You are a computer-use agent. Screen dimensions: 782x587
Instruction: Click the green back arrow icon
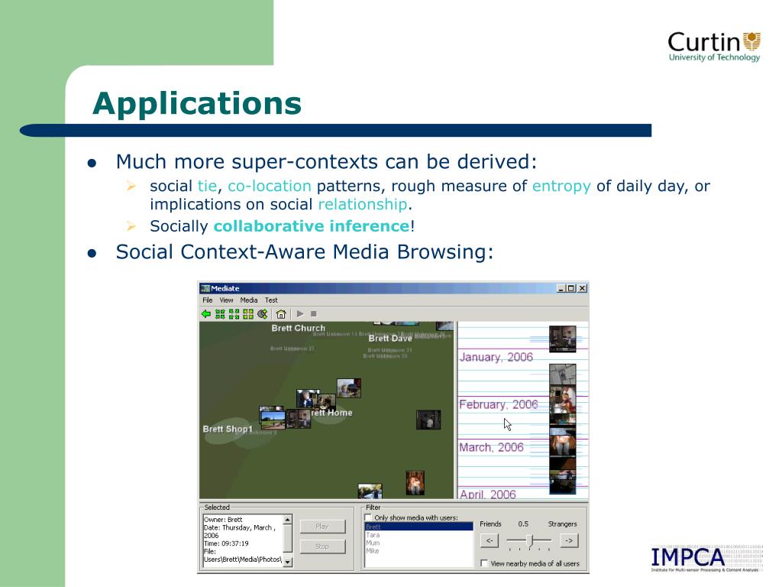205,314
